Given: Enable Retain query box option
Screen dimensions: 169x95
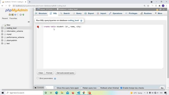Looking at the screenshot, I should coord(81,88).
